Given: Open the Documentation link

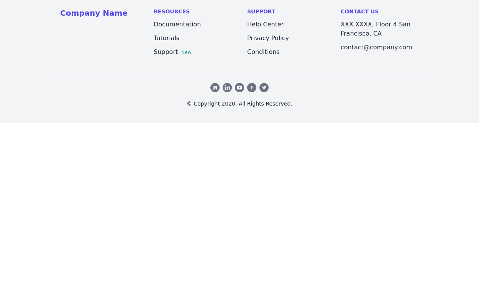Looking at the screenshot, I should (x=177, y=24).
